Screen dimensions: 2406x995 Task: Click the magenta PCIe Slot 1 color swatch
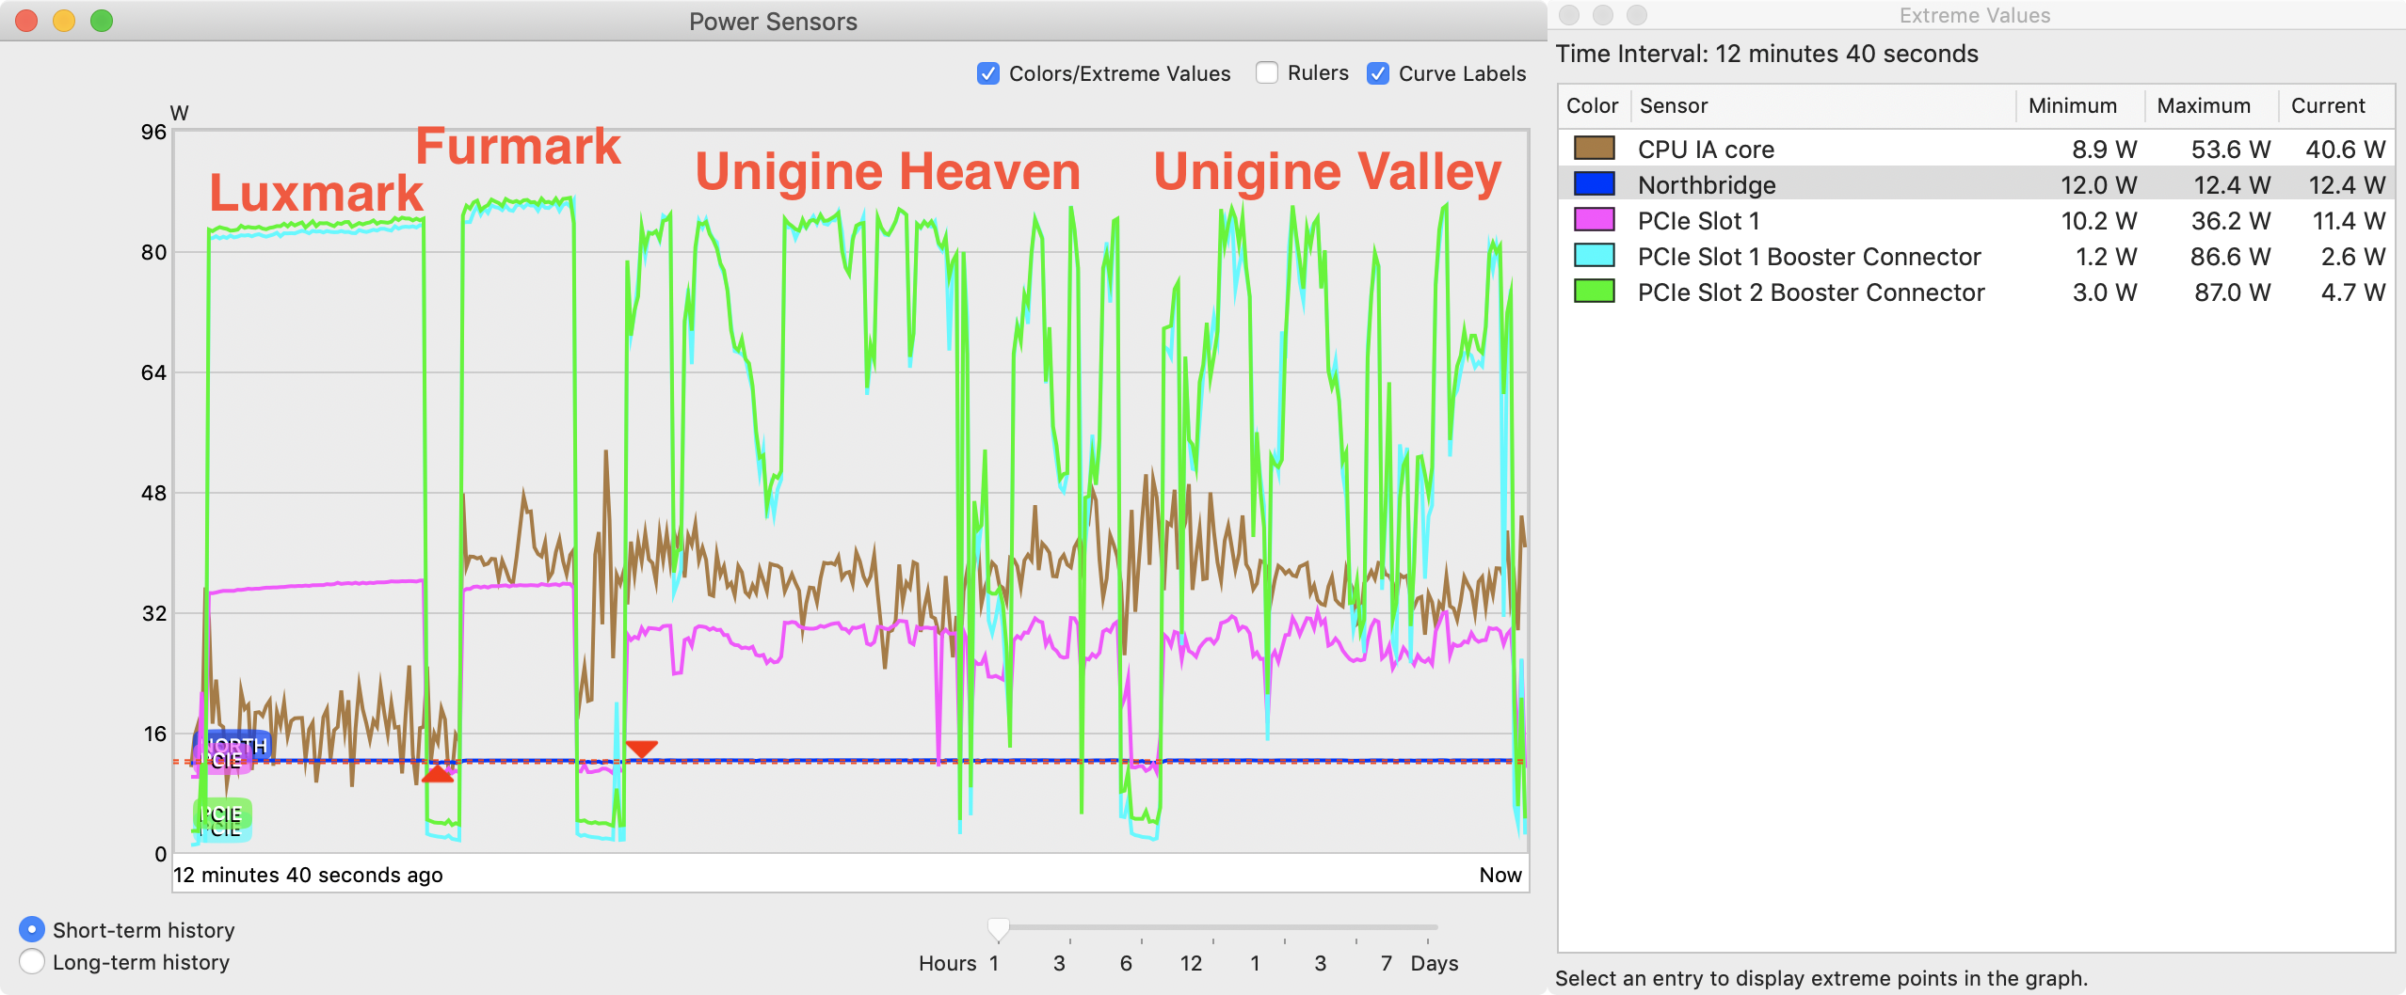(x=1595, y=220)
